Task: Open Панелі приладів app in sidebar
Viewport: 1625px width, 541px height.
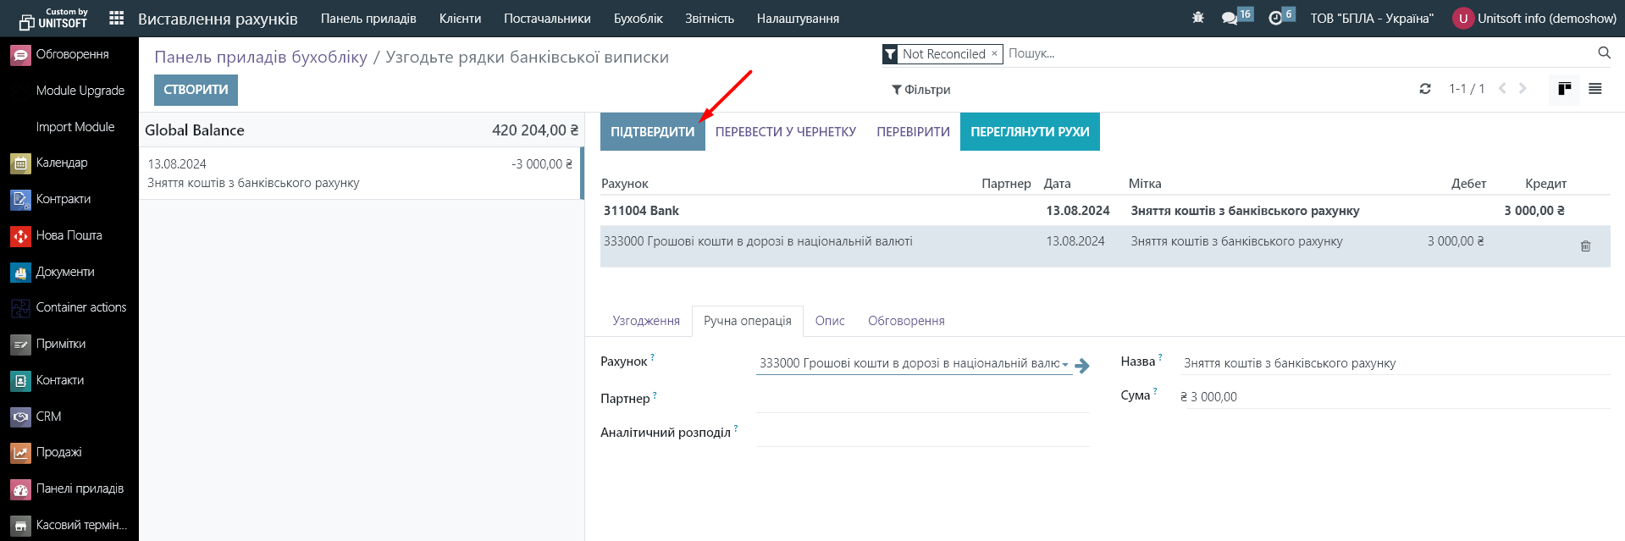Action: tap(69, 489)
